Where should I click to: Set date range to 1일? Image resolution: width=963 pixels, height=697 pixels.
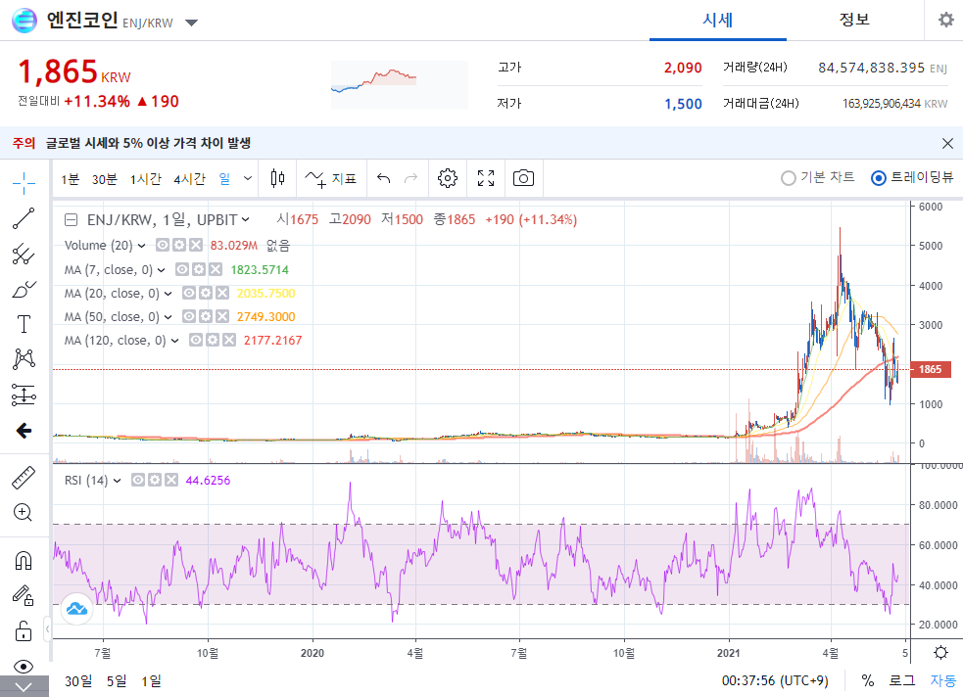151,681
